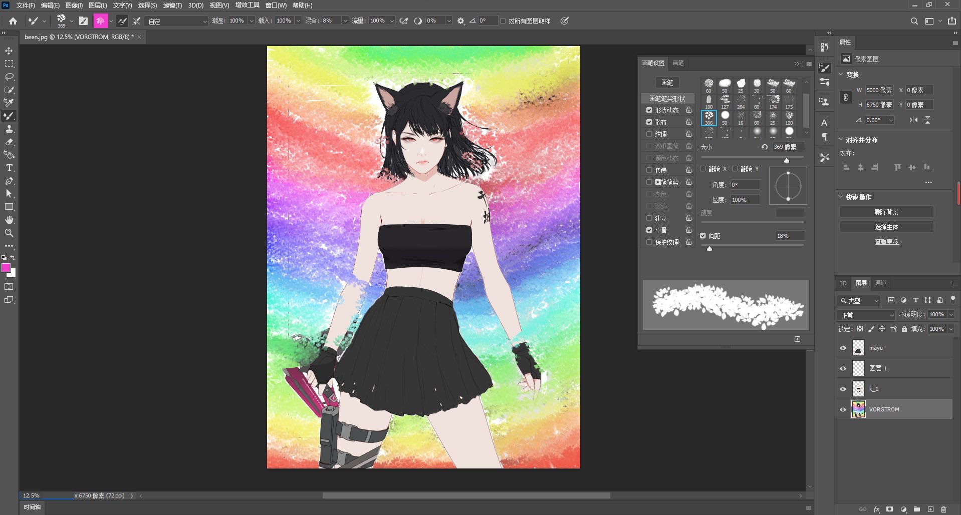
Task: Open layer effects fx icon
Action: click(x=876, y=509)
